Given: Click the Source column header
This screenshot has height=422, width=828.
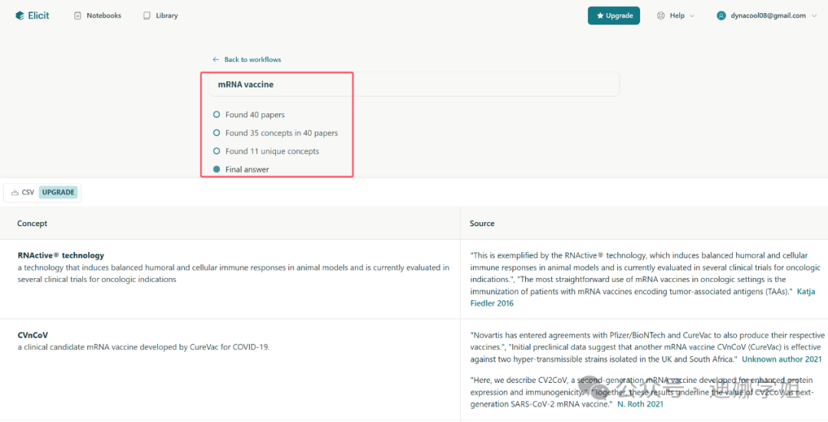Looking at the screenshot, I should coord(482,223).
